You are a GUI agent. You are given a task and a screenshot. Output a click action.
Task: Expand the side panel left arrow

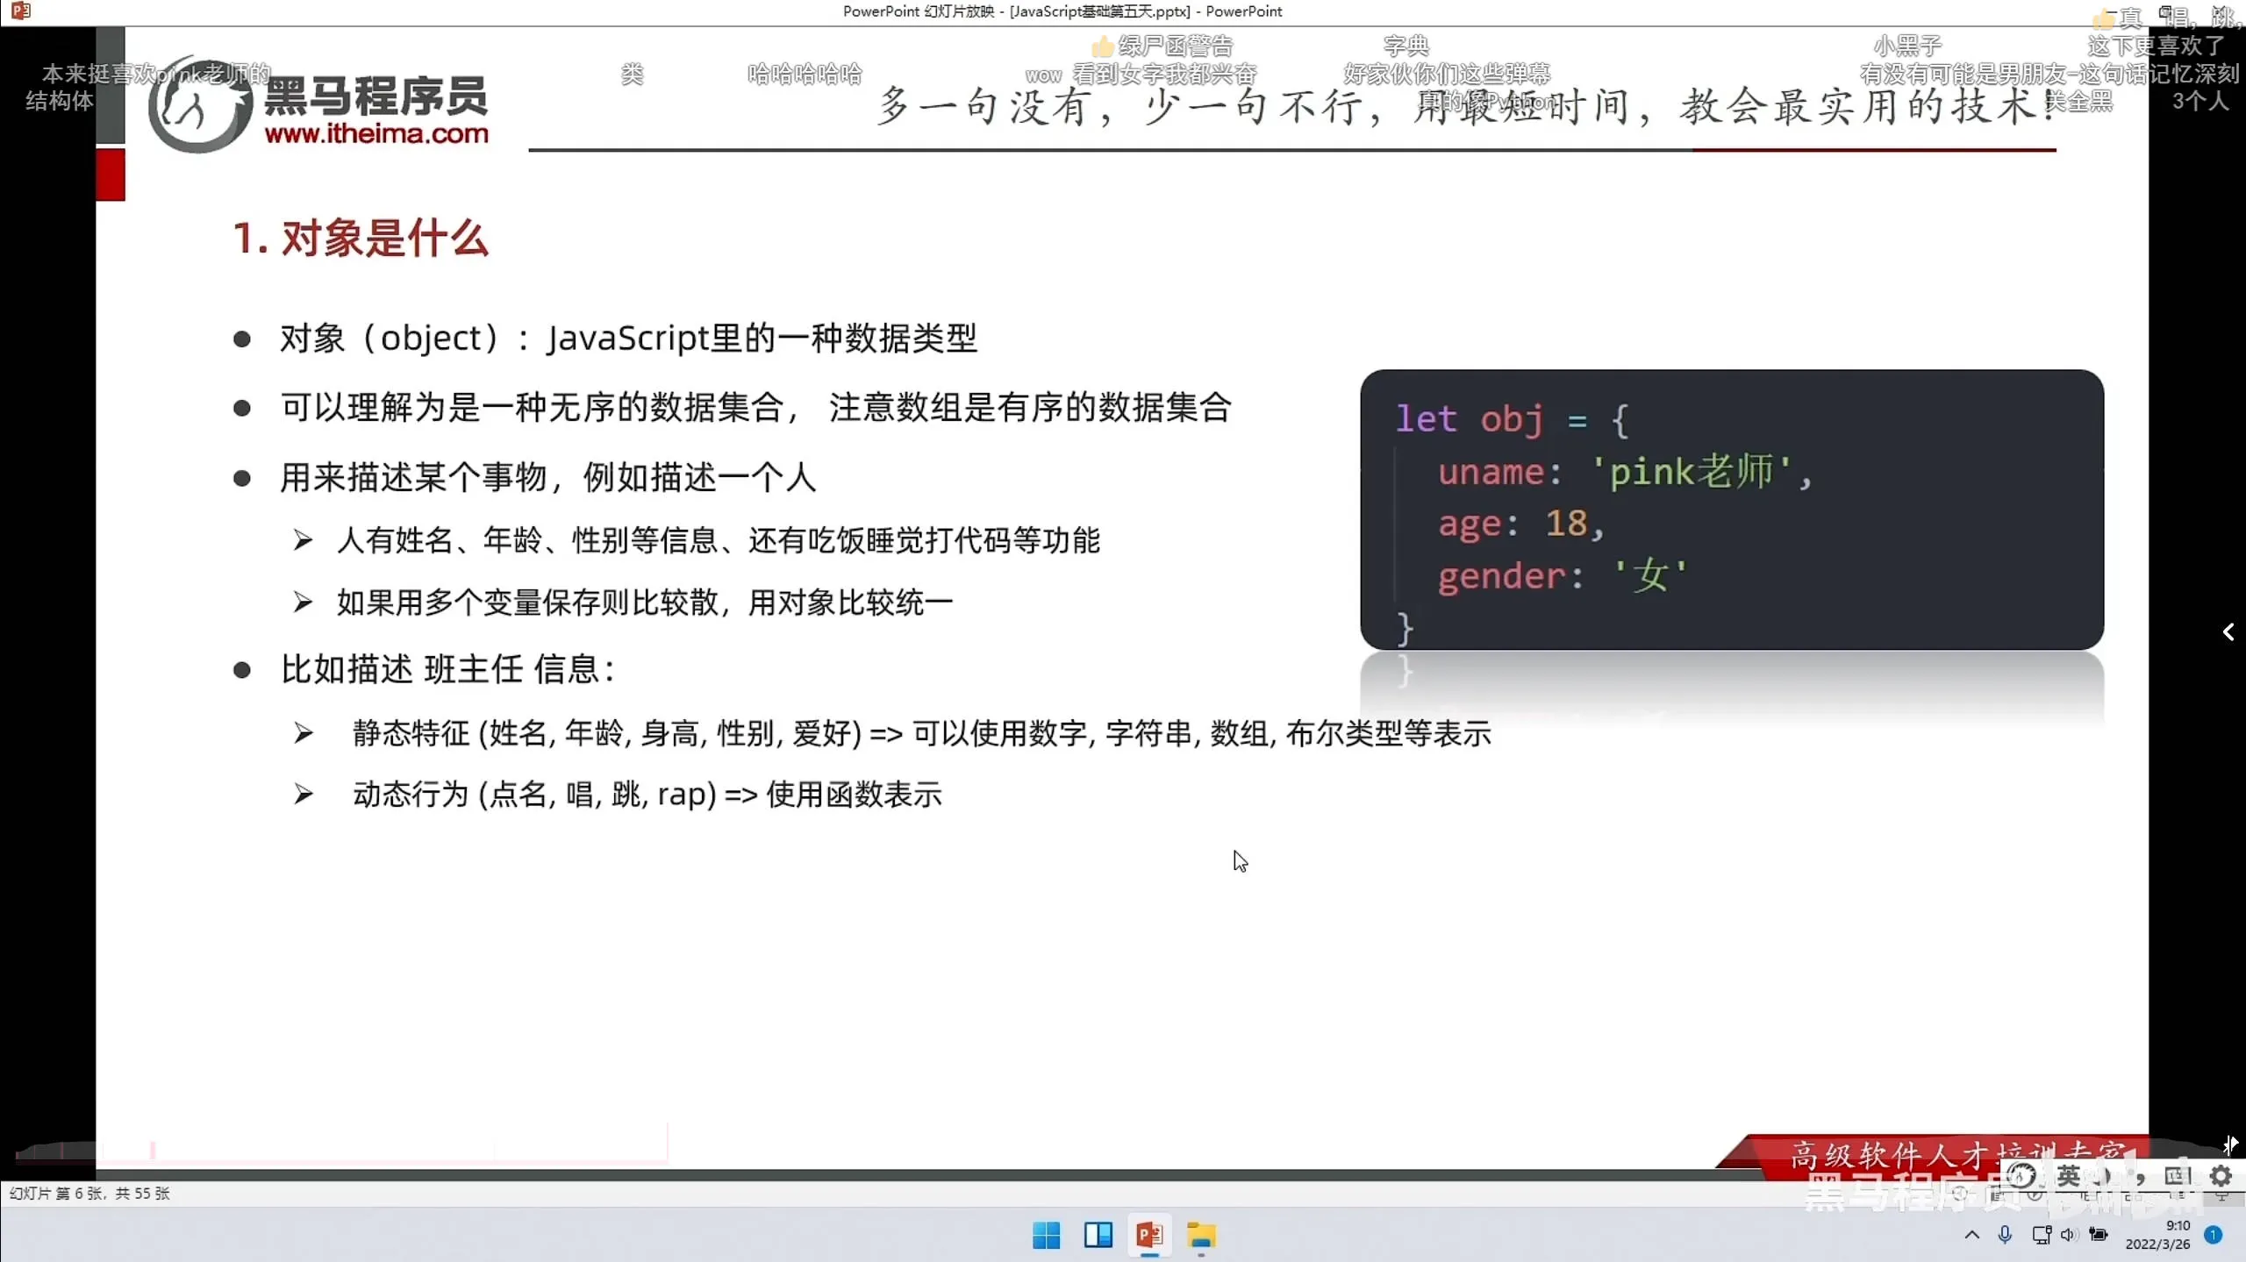(2228, 632)
